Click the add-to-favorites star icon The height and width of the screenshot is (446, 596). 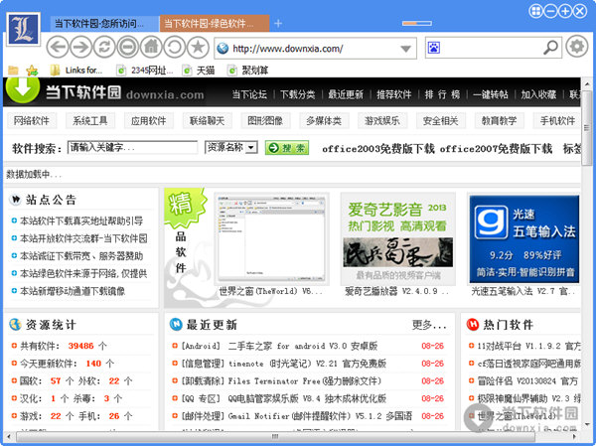[32, 70]
